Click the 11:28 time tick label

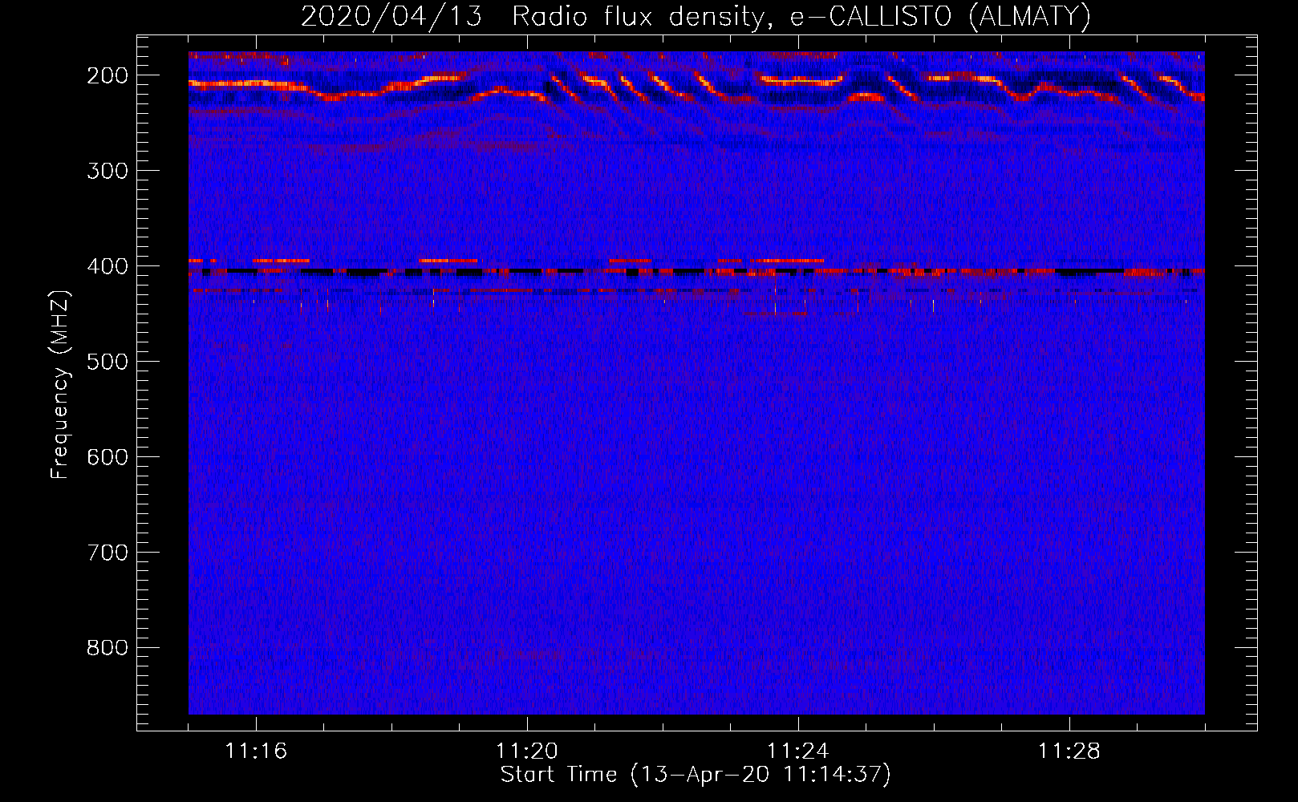(1069, 751)
